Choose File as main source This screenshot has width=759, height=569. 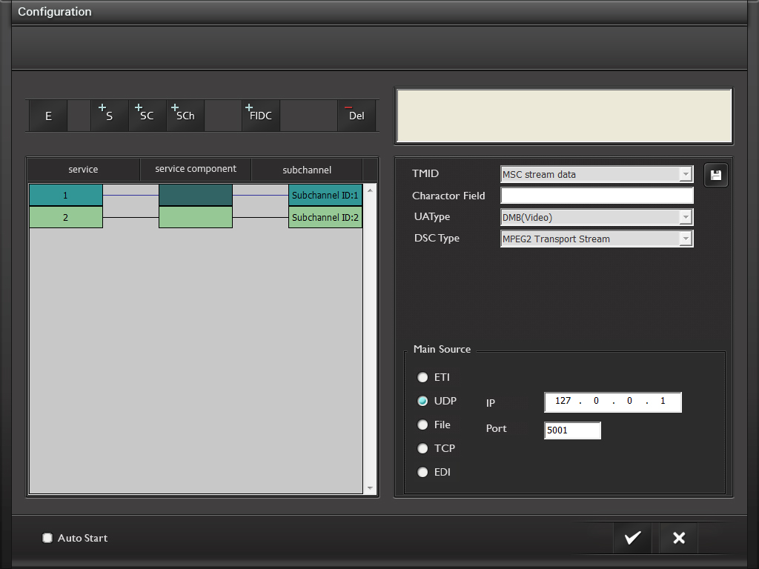tap(422, 425)
